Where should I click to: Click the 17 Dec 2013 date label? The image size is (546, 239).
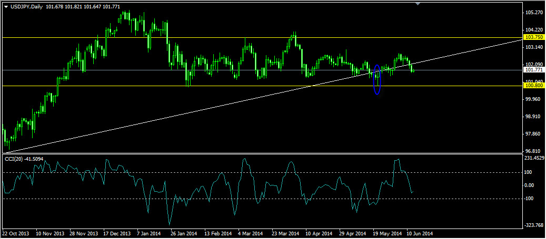(x=117, y=233)
